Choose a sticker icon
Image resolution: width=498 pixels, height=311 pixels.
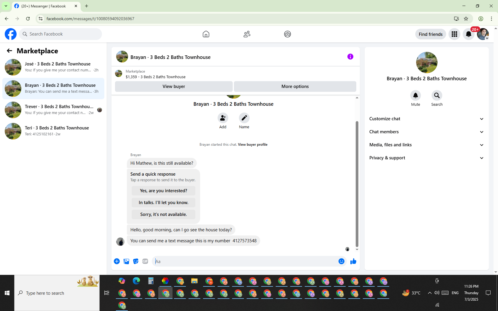pos(136,261)
